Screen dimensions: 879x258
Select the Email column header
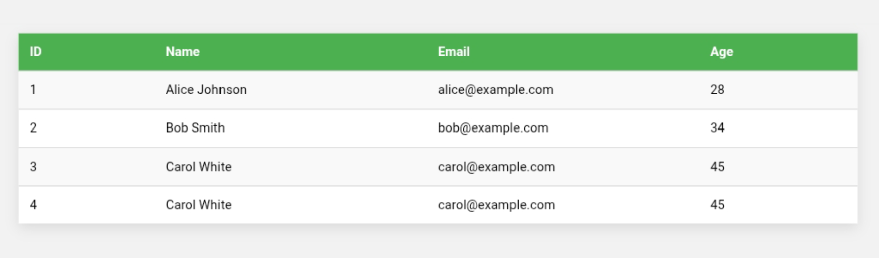454,52
